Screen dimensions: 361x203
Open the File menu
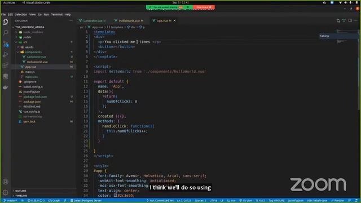(x=3, y=15)
